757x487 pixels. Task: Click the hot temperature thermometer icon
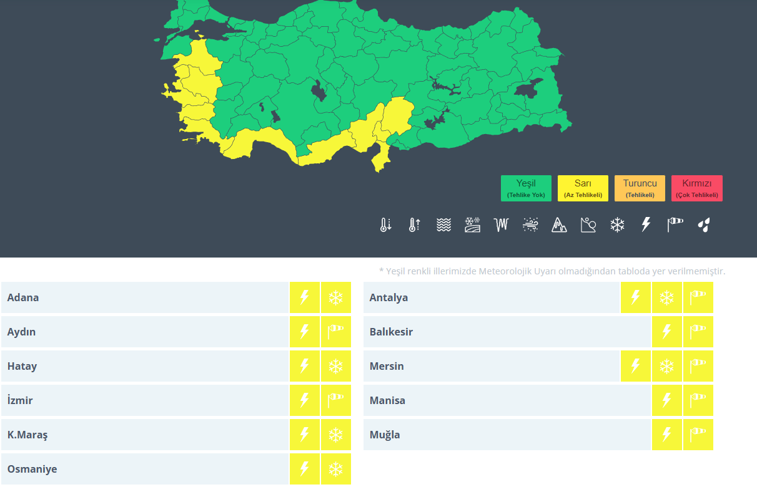click(x=414, y=225)
